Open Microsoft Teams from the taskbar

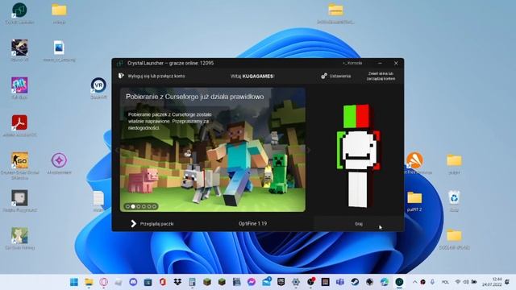pos(340,282)
